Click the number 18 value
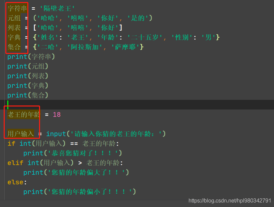Screen dimensions: 274x207 pyautogui.click(x=57, y=115)
